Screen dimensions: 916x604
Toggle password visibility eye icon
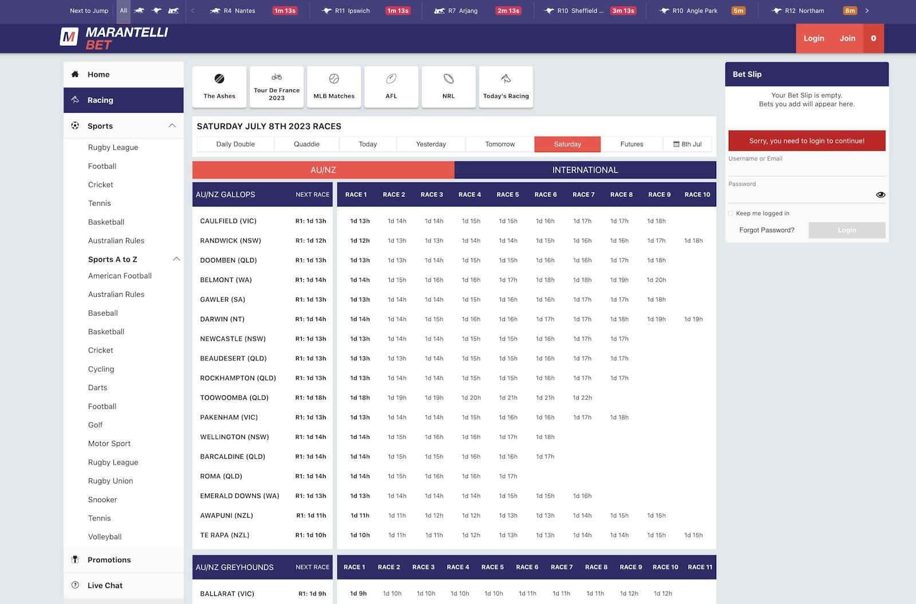click(x=881, y=195)
